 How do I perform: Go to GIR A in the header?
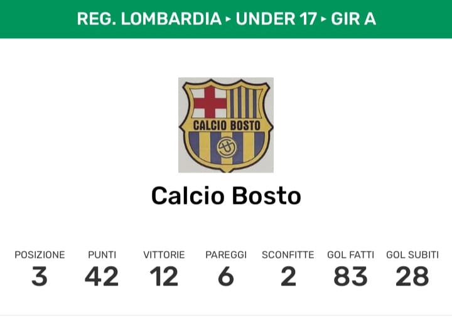point(353,19)
